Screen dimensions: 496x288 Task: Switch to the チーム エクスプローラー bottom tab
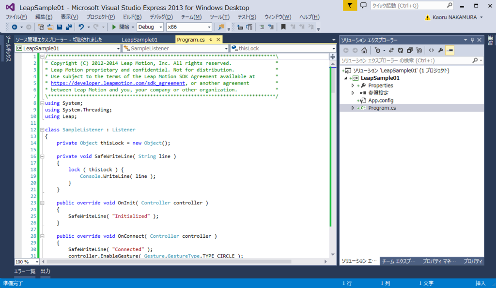[399, 261]
